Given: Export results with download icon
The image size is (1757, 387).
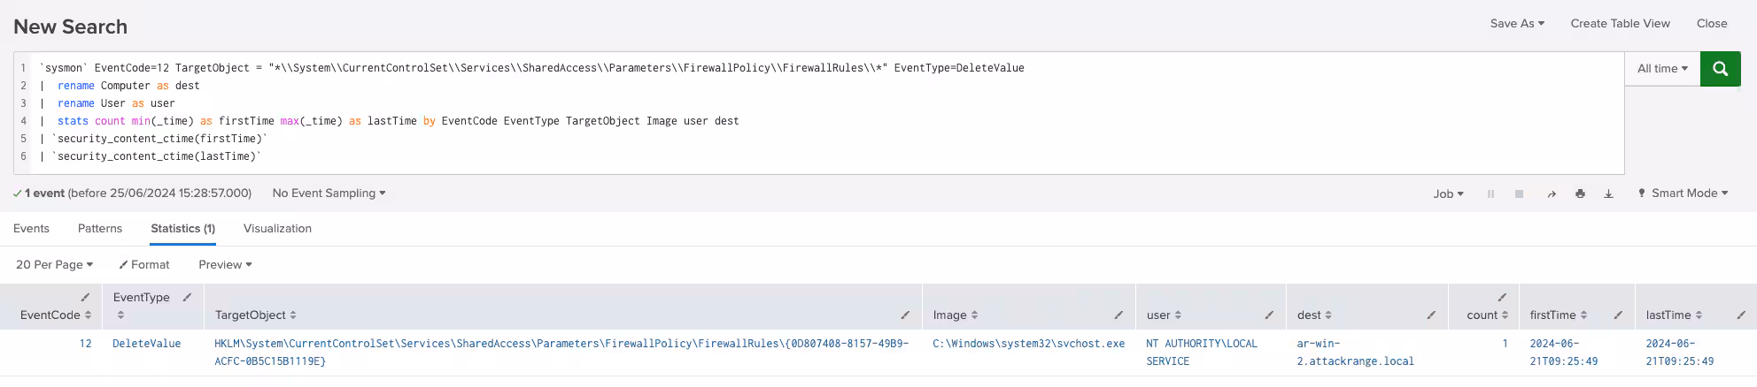Looking at the screenshot, I should 1608,193.
